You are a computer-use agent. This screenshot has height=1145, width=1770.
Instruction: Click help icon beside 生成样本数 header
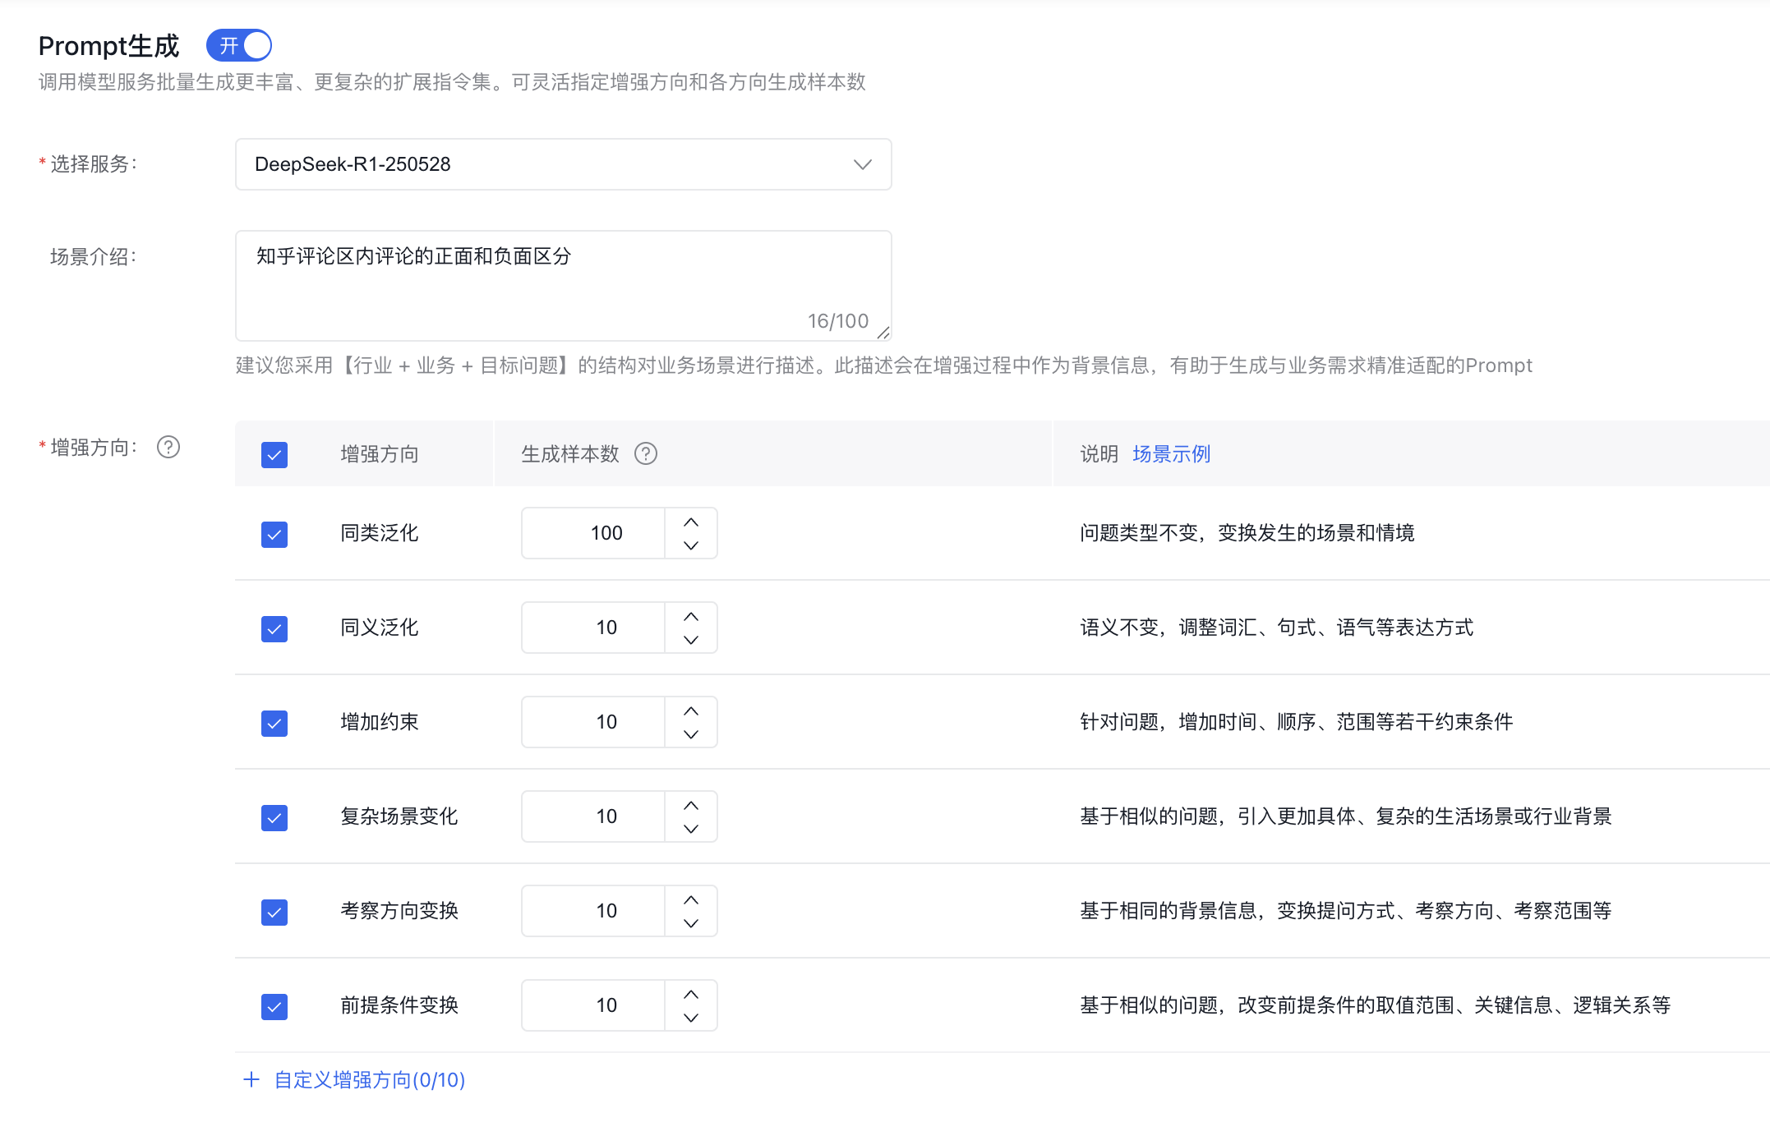click(646, 453)
